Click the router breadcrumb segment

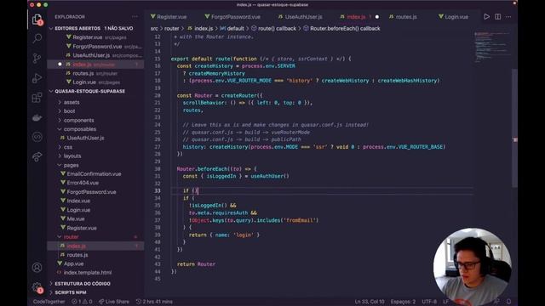point(171,28)
